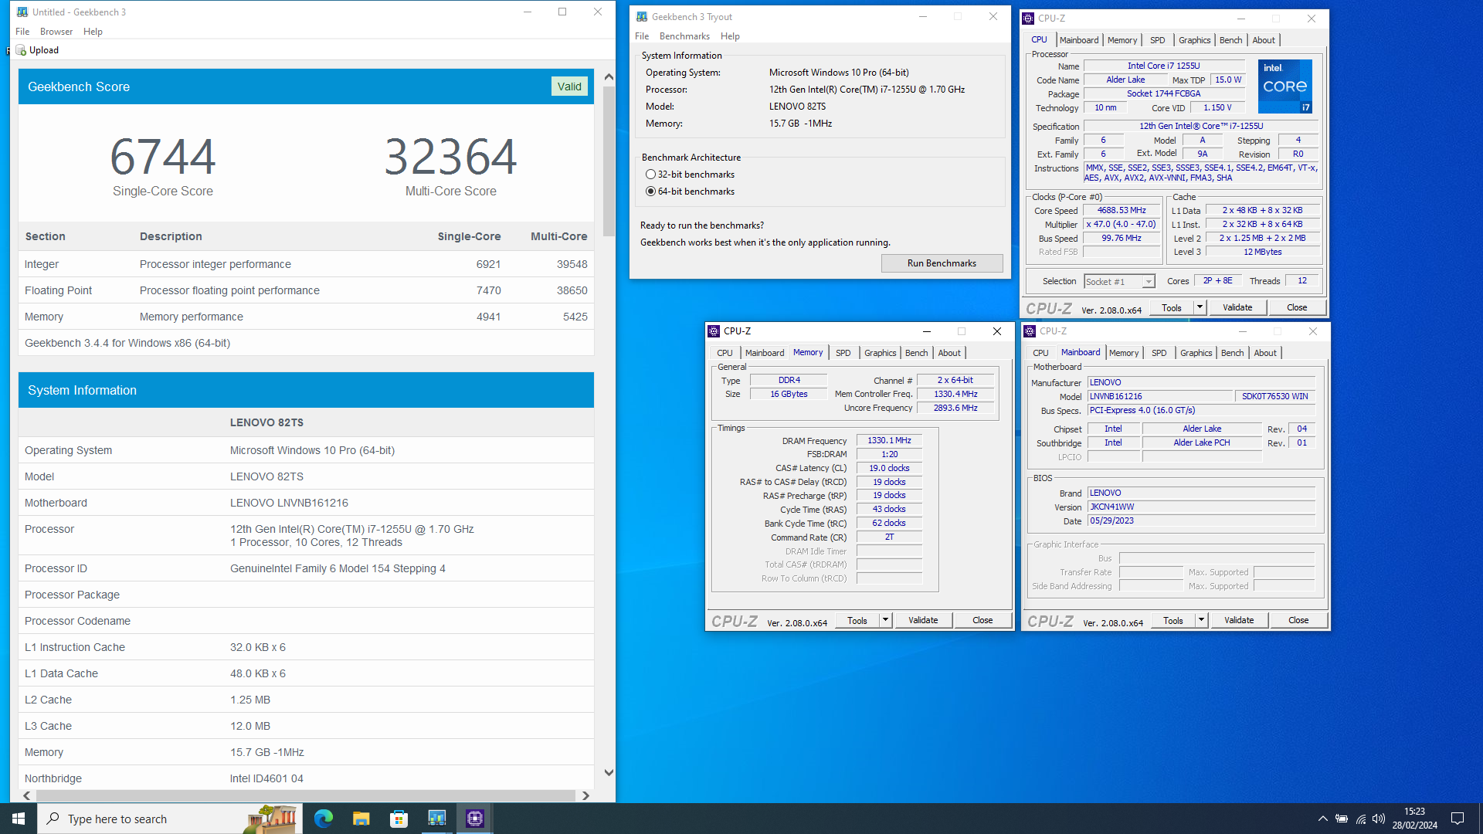Open File menu in Geekbench 3 window
The height and width of the screenshot is (834, 1483).
coord(22,32)
